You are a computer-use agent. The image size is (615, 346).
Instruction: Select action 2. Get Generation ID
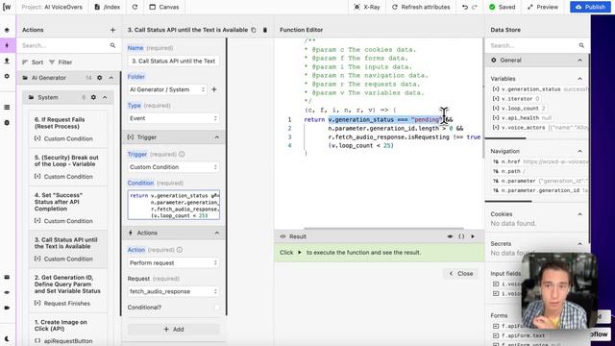coord(68,290)
